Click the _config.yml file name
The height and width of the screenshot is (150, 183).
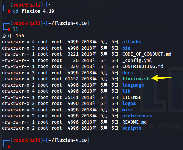[x=137, y=60]
